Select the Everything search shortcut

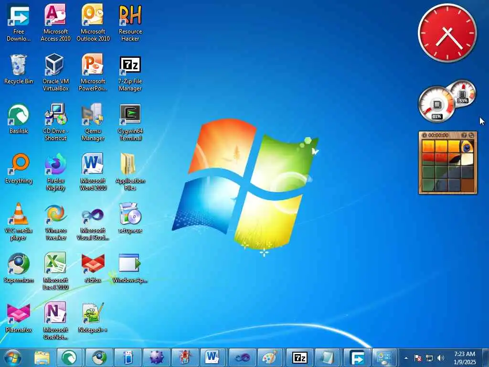point(19,169)
